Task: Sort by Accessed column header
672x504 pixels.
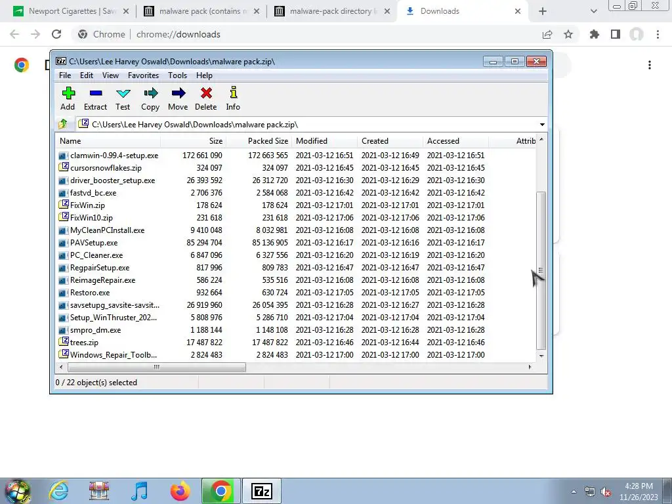Action: click(x=455, y=141)
